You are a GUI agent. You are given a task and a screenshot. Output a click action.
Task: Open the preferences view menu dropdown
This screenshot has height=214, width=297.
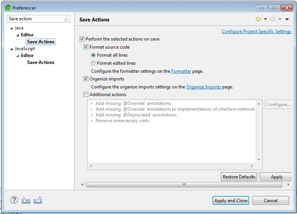(287, 20)
